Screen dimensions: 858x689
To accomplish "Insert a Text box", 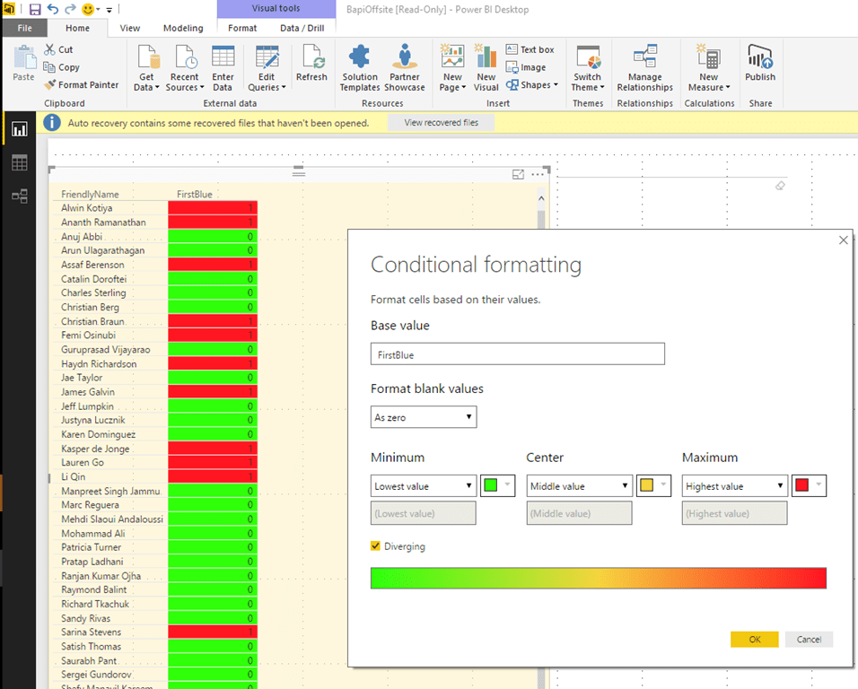I will tap(530, 49).
